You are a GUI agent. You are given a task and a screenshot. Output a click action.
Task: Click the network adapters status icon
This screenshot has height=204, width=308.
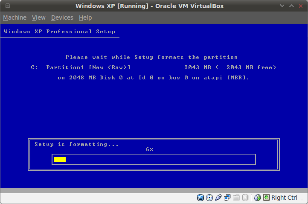[x=227, y=198]
